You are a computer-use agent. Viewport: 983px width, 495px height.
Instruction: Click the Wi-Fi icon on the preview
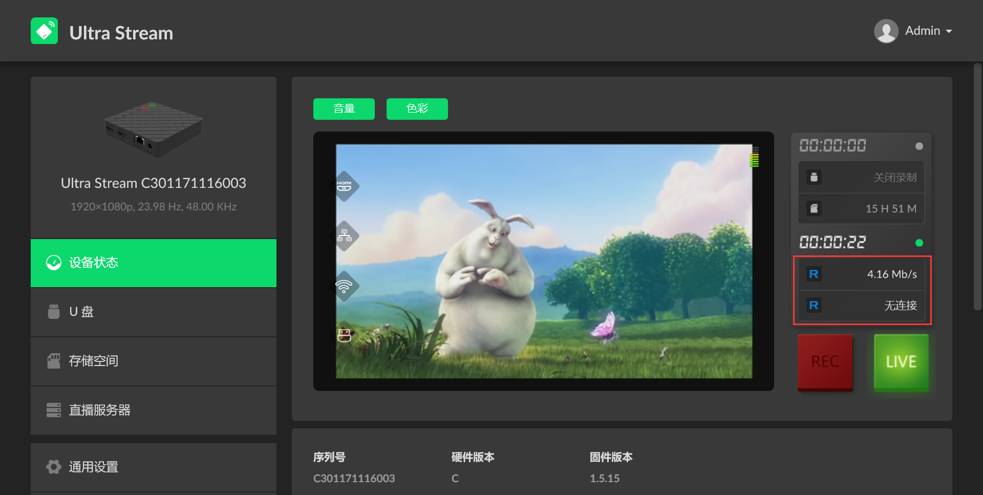pos(344,286)
